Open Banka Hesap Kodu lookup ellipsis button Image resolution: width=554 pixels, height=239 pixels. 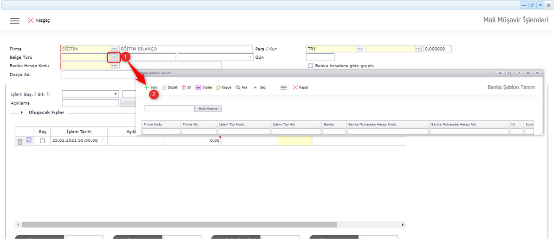click(x=114, y=65)
